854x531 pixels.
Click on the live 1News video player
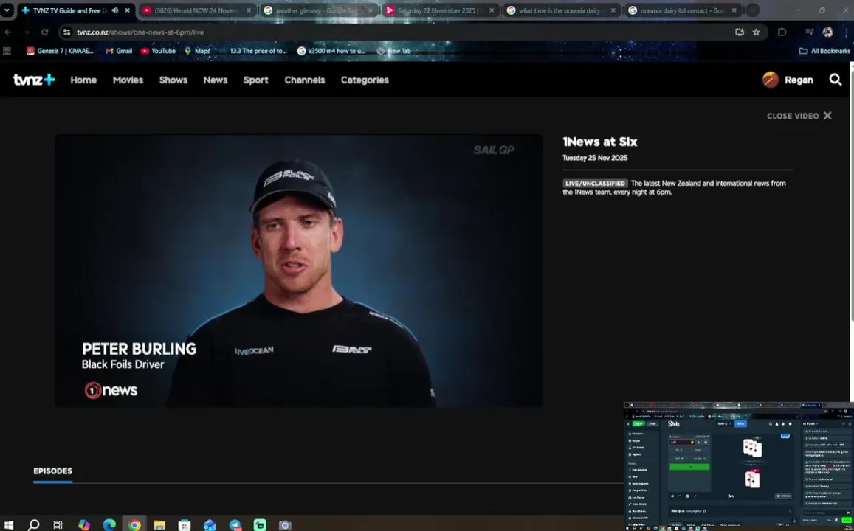[298, 271]
